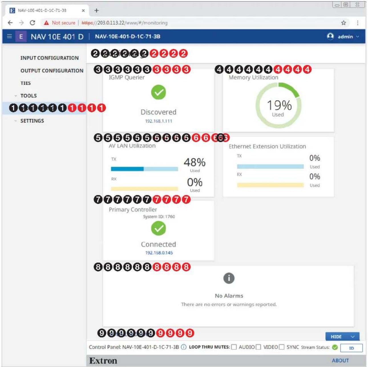Screen dimensions: 368x367
Task: Click the NAV 10E 401 D header title
Action: (x=57, y=37)
